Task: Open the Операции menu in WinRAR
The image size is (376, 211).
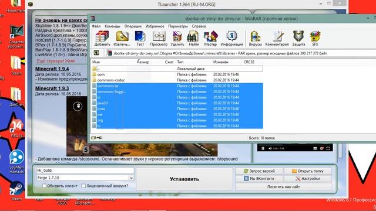Action: click(x=133, y=26)
